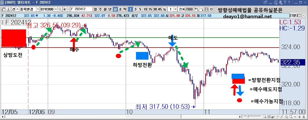Click the bottom chart layout grid icon
This screenshot has height=120, width=308.
click(265, 117)
